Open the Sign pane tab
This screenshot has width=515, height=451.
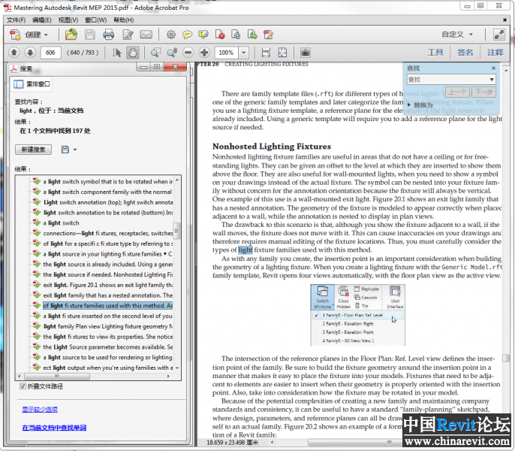click(x=465, y=53)
